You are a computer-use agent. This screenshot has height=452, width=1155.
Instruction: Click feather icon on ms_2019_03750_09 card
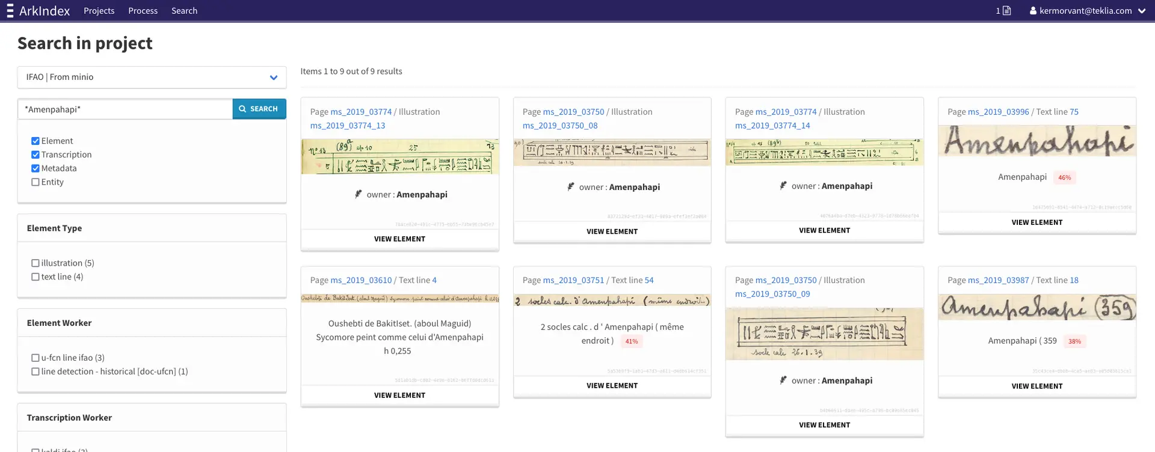[x=783, y=380]
